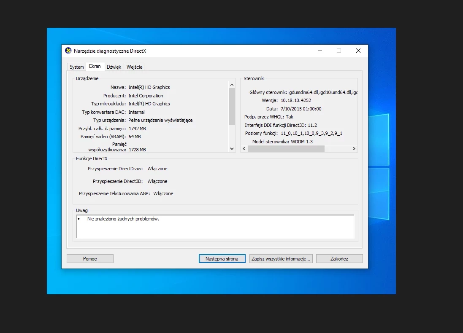
Task: Select the Ekran tab
Action: click(x=95, y=67)
